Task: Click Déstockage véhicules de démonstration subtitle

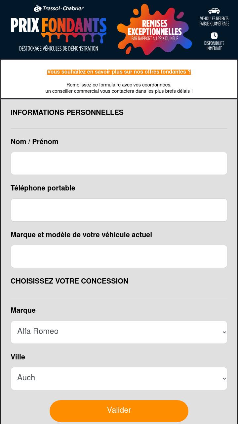Action: point(59,49)
